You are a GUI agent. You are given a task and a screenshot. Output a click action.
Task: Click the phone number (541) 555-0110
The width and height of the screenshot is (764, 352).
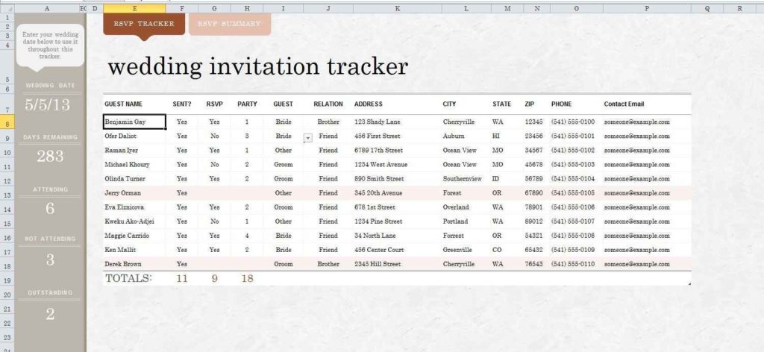(573, 264)
